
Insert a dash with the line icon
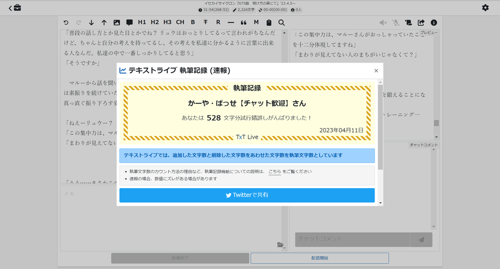pos(231,22)
